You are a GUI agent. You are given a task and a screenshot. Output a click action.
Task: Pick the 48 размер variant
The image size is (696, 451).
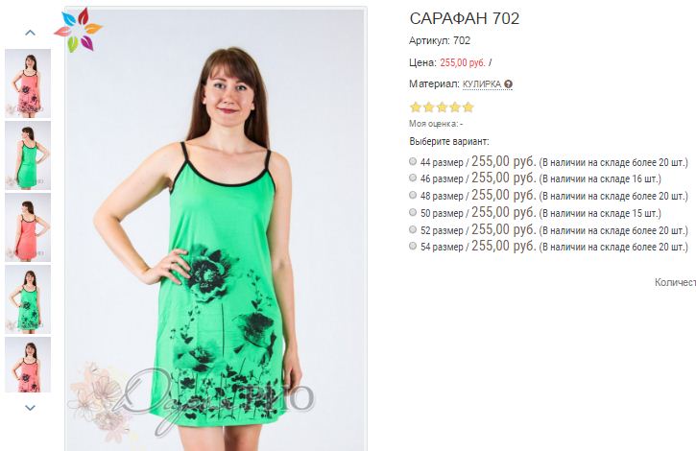click(414, 196)
